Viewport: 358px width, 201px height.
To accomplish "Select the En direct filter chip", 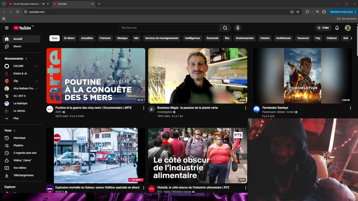I will 69,38.
